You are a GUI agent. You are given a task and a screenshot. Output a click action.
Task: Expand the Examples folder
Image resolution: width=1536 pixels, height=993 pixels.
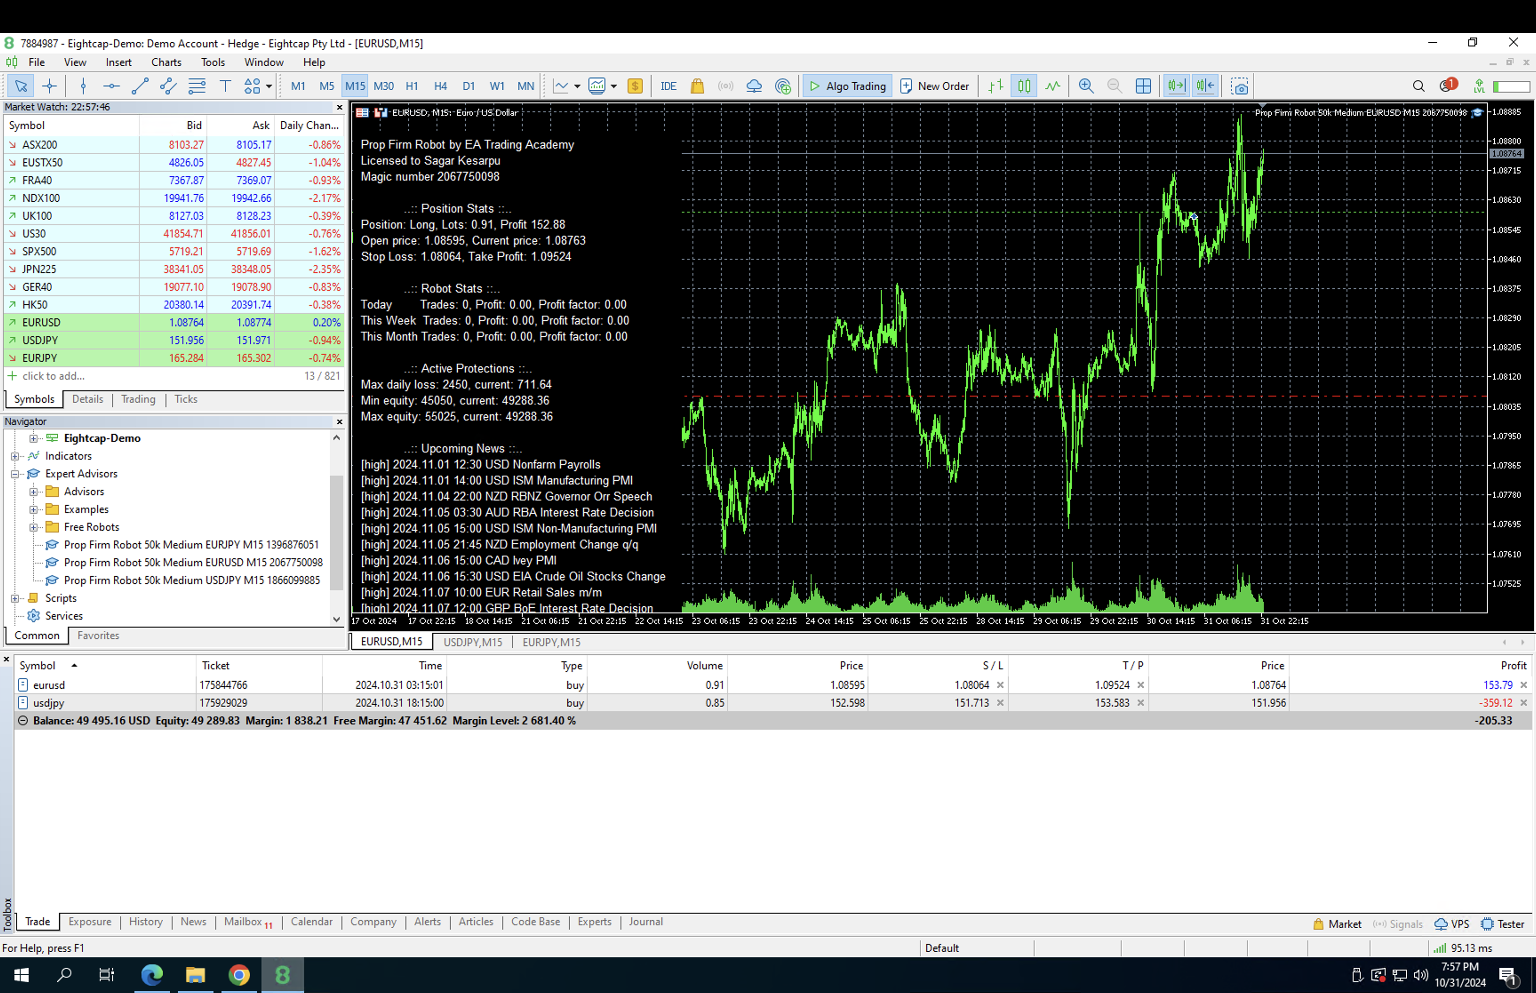pyautogui.click(x=33, y=509)
